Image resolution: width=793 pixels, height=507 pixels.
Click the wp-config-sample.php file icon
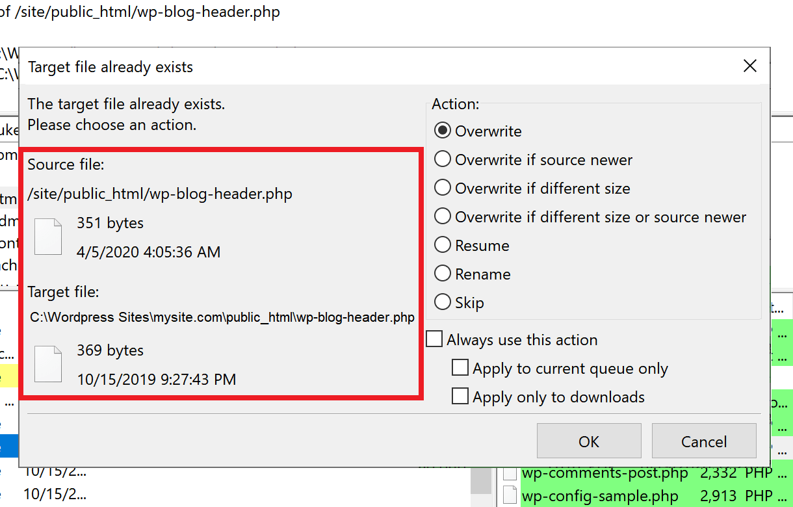pyautogui.click(x=510, y=495)
